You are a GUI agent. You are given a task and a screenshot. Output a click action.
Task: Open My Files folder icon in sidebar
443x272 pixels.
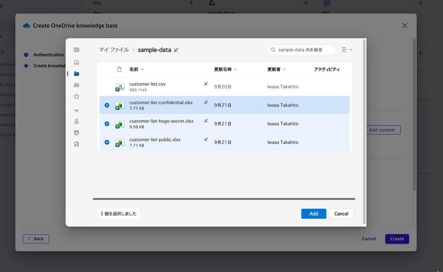(x=76, y=74)
